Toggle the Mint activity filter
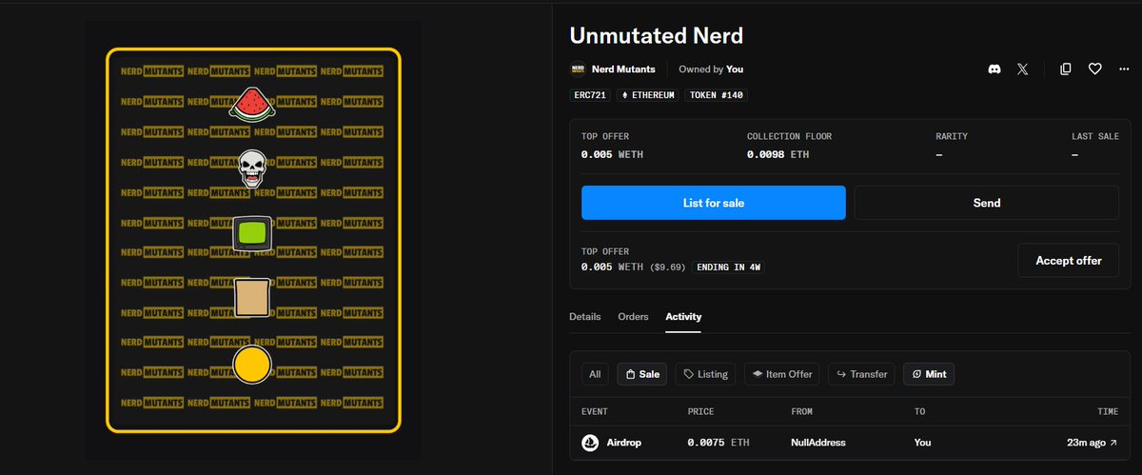 tap(929, 374)
